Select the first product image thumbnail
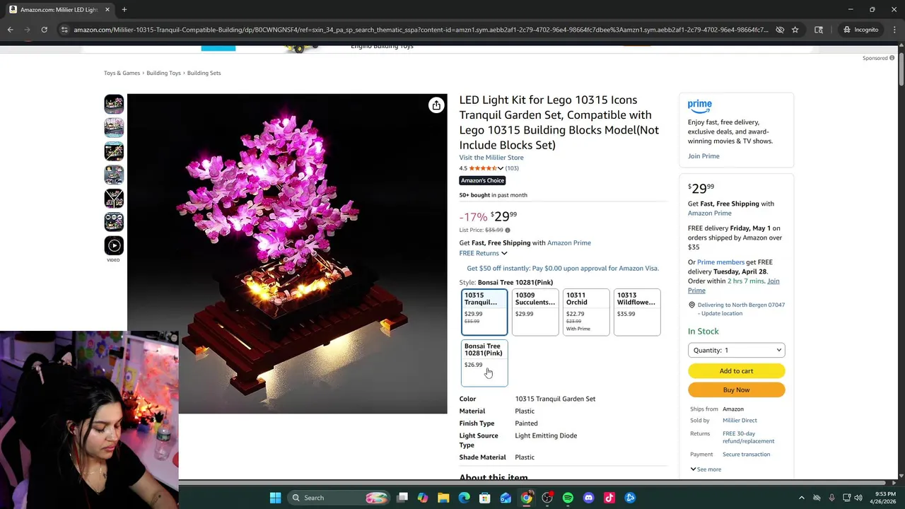The width and height of the screenshot is (905, 509). (114, 104)
